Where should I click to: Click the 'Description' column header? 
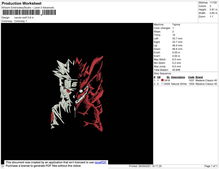178,77
